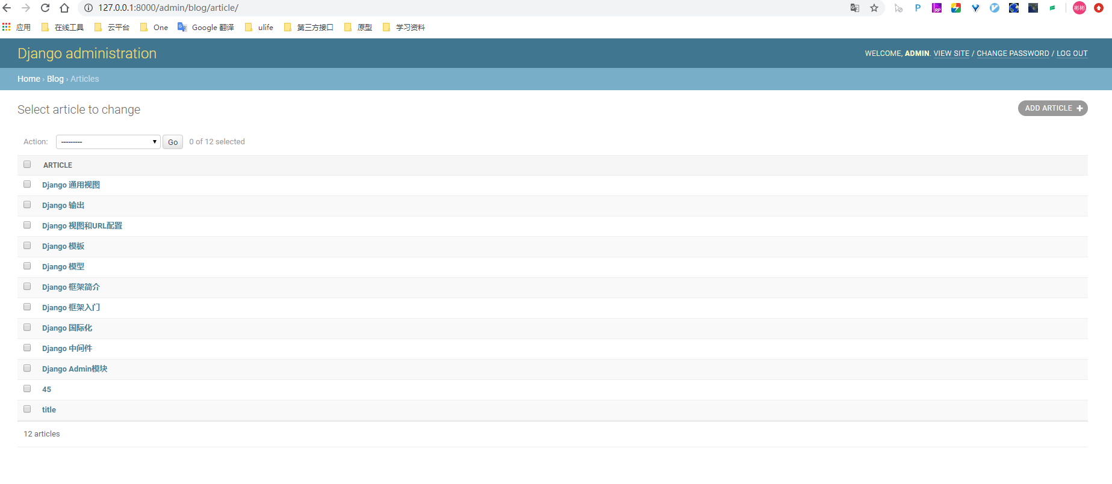Click the light blue Vue devtools icon

[995, 8]
